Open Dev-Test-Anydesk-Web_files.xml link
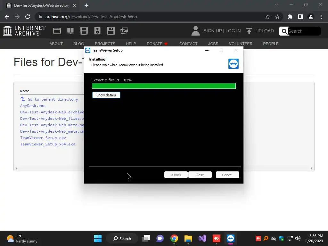This screenshot has height=246, width=328. point(52,119)
